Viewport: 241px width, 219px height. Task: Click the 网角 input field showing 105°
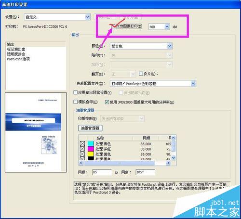146,172
